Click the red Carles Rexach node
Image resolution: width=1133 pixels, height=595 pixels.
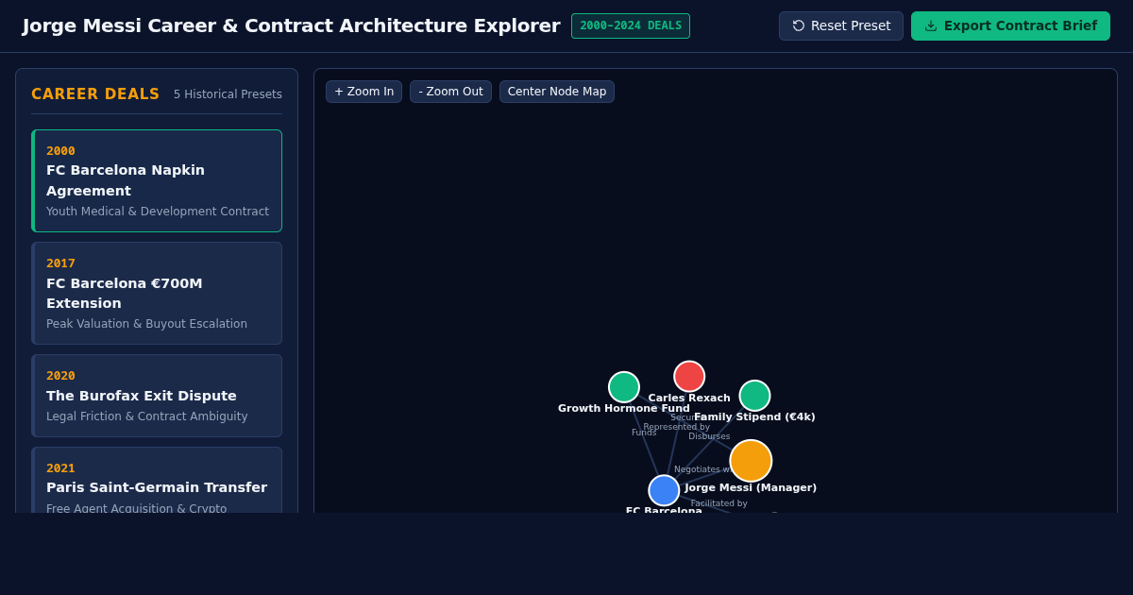coord(689,376)
